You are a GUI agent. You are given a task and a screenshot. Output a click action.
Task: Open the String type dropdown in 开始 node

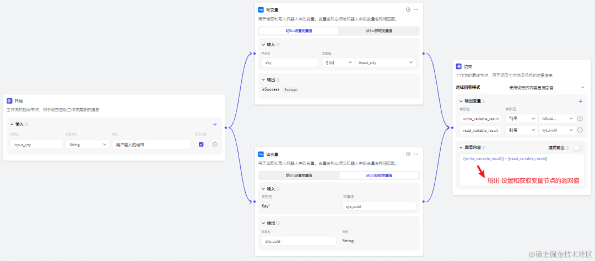[x=87, y=145]
